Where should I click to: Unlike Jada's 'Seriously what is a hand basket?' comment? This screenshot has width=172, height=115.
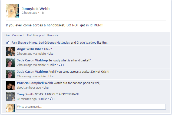click(52, 65)
